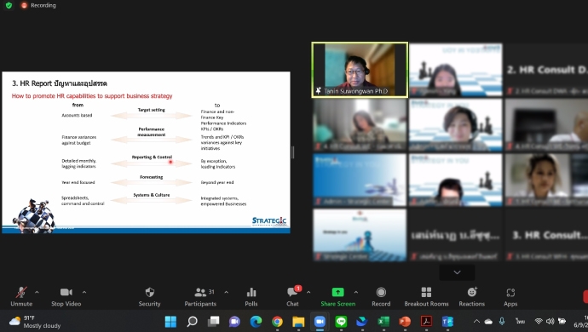
Task: Show more participants with down chevron
Action: 457,272
